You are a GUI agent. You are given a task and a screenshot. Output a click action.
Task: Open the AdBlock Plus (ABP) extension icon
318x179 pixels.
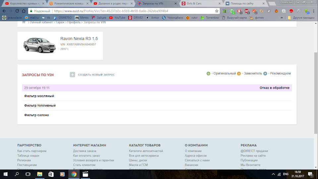[x=246, y=11]
